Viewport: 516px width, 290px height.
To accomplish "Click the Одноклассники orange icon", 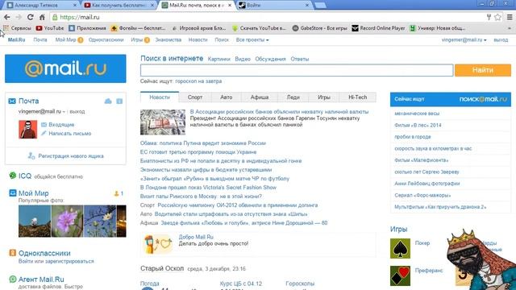I will pos(13,253).
